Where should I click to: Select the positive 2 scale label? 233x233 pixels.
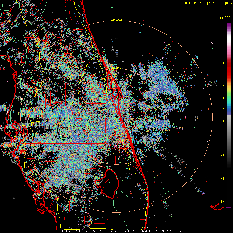(x=223, y=87)
